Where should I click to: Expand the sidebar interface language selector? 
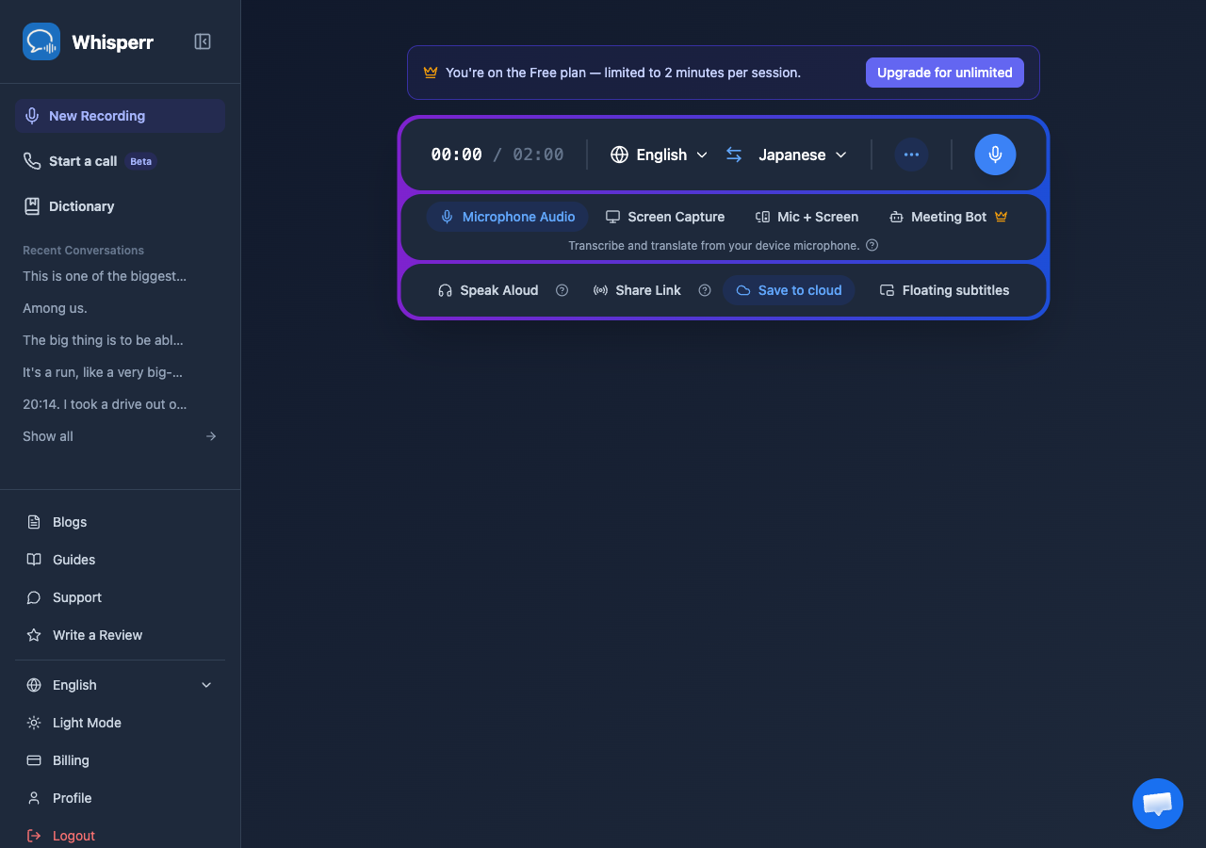click(120, 685)
